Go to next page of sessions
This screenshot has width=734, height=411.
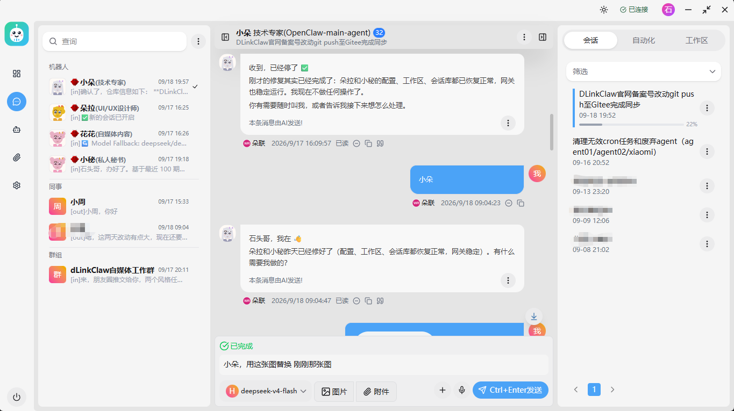click(612, 390)
